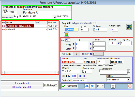Click the Data field 14/02/2018
This screenshot has width=135, height=97.
tap(10, 12)
